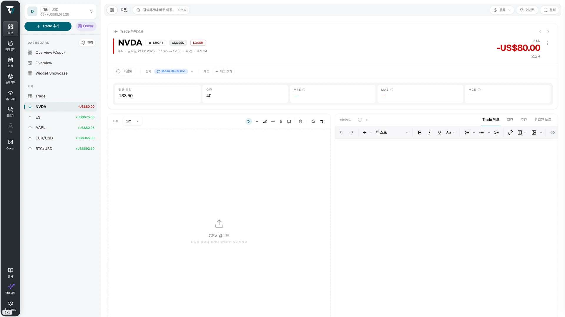Open 필터 filter button

tap(549, 10)
